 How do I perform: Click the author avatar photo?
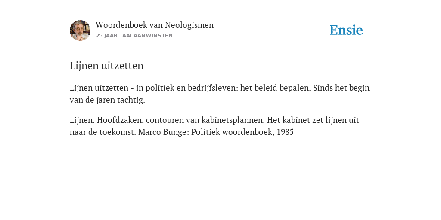coord(80,31)
